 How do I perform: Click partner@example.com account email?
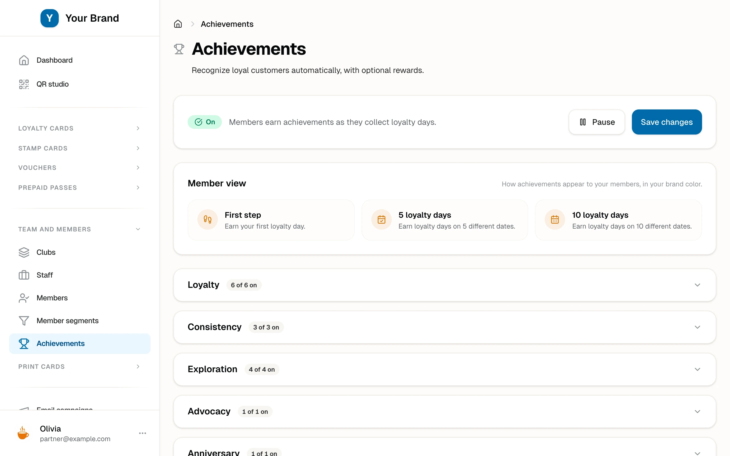point(75,439)
